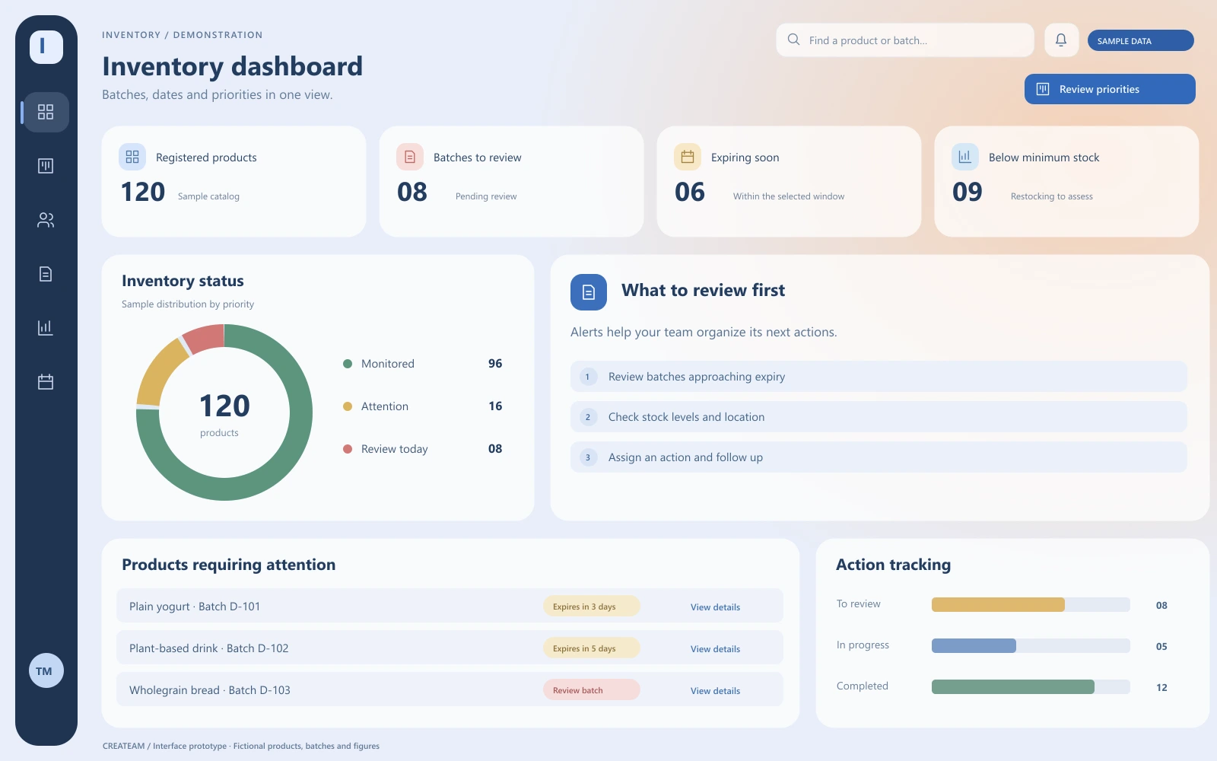Open the kanban board sidebar icon
Screen dimensions: 1217x761
point(46,166)
